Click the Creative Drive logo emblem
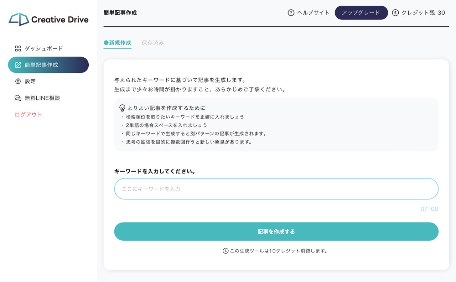The width and height of the screenshot is (456, 282). [19, 19]
